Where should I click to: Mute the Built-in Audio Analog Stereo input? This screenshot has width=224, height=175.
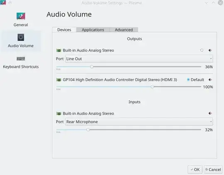coord(210,113)
